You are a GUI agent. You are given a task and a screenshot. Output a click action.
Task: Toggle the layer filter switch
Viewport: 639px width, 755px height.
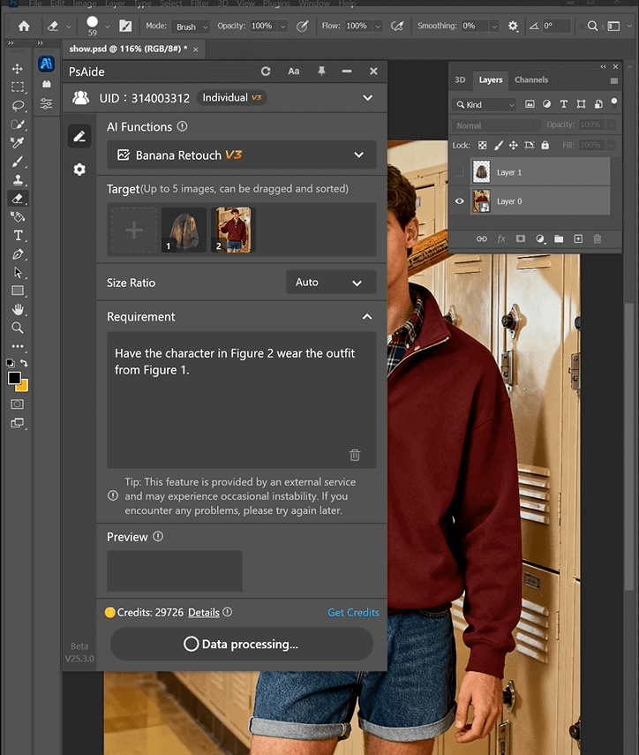coord(615,104)
